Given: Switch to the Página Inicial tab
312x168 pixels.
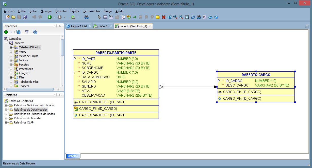Looking at the screenshot, I should click(x=78, y=26).
